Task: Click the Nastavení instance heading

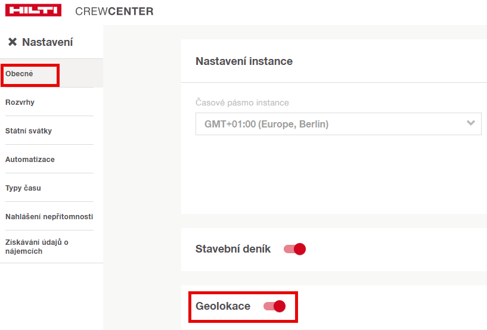Action: click(244, 61)
